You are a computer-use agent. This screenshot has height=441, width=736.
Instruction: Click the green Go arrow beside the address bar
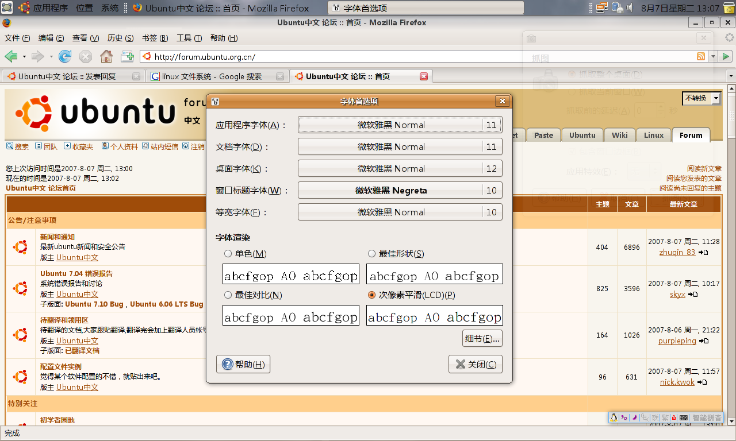(x=726, y=56)
